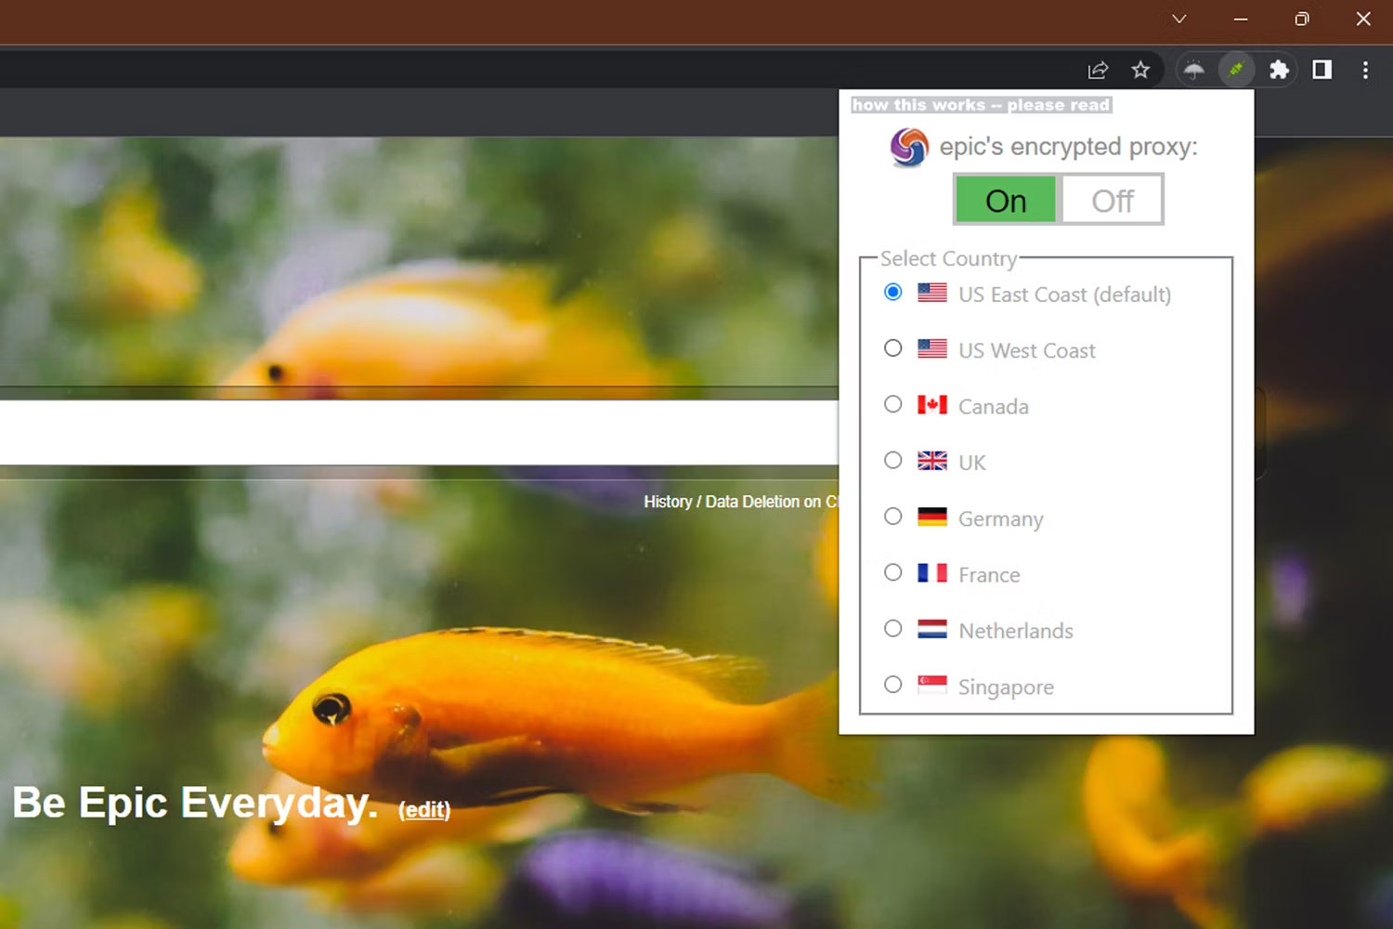Viewport: 1393px width, 929px height.
Task: Open the share menu in the toolbar
Action: (x=1098, y=70)
